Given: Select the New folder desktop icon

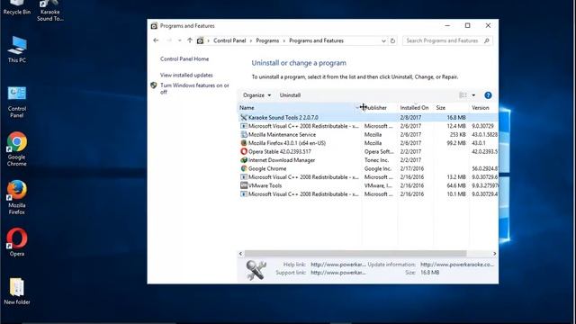Looking at the screenshot, I should 17,292.
